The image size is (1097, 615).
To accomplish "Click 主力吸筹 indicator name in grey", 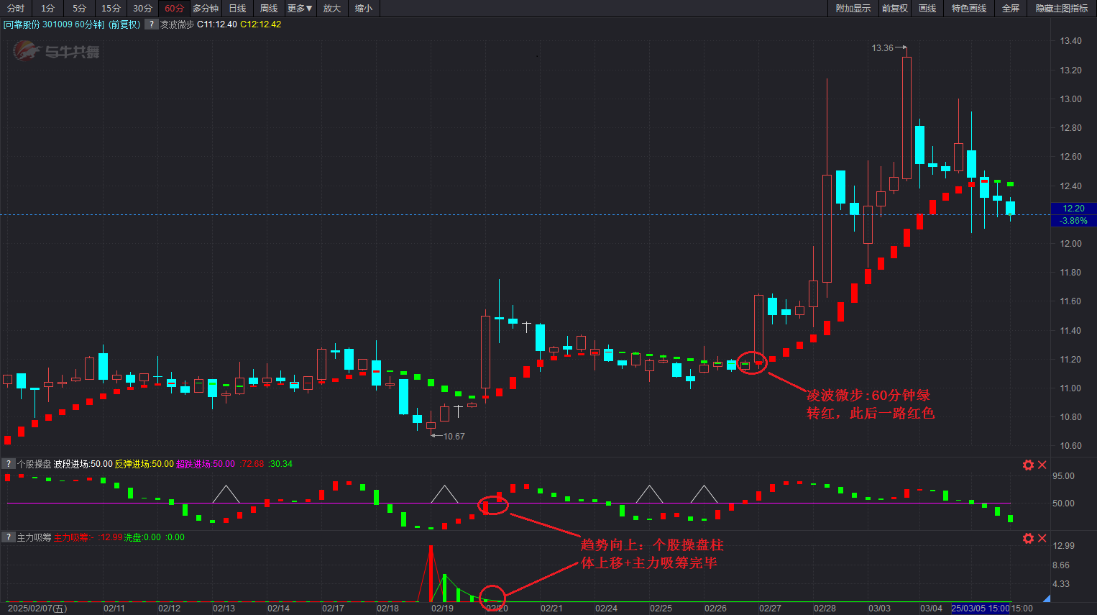I will click(x=35, y=537).
